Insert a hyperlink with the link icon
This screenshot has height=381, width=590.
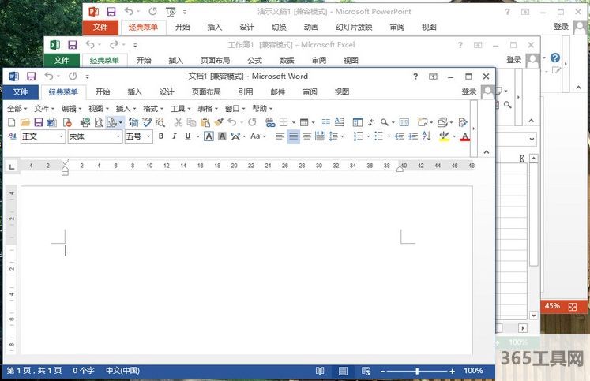(270, 122)
